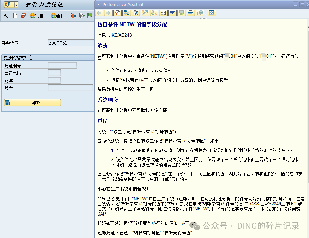Viewport: 309px width, 238px height.
Task: Click the text 结果数据中的可能发生不一致
Action: point(127,89)
